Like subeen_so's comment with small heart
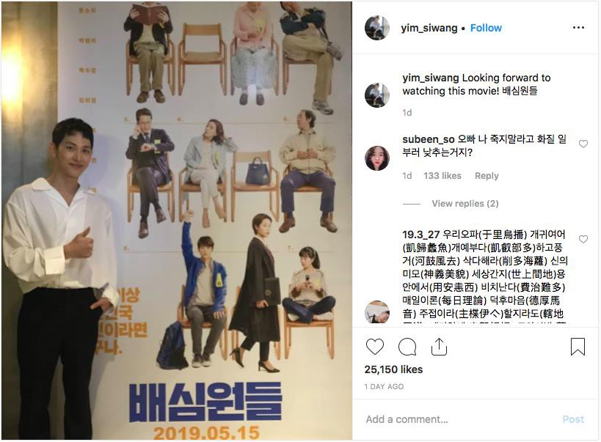Image resolution: width=601 pixels, height=442 pixels. 583,144
